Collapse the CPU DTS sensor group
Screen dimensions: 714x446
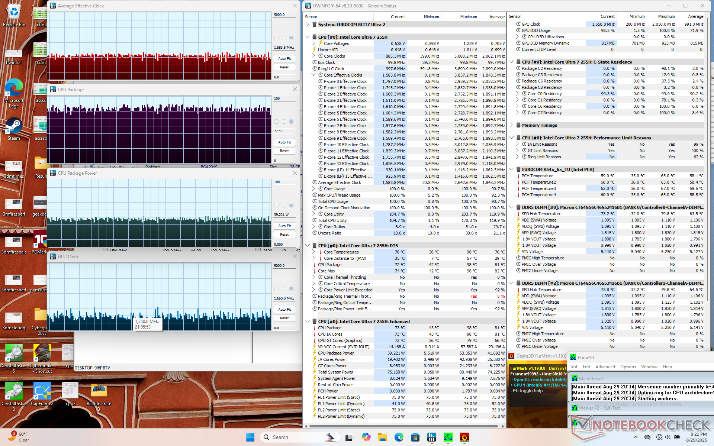tap(308, 246)
